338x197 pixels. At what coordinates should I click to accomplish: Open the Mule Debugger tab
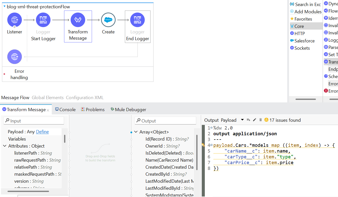pos(130,109)
